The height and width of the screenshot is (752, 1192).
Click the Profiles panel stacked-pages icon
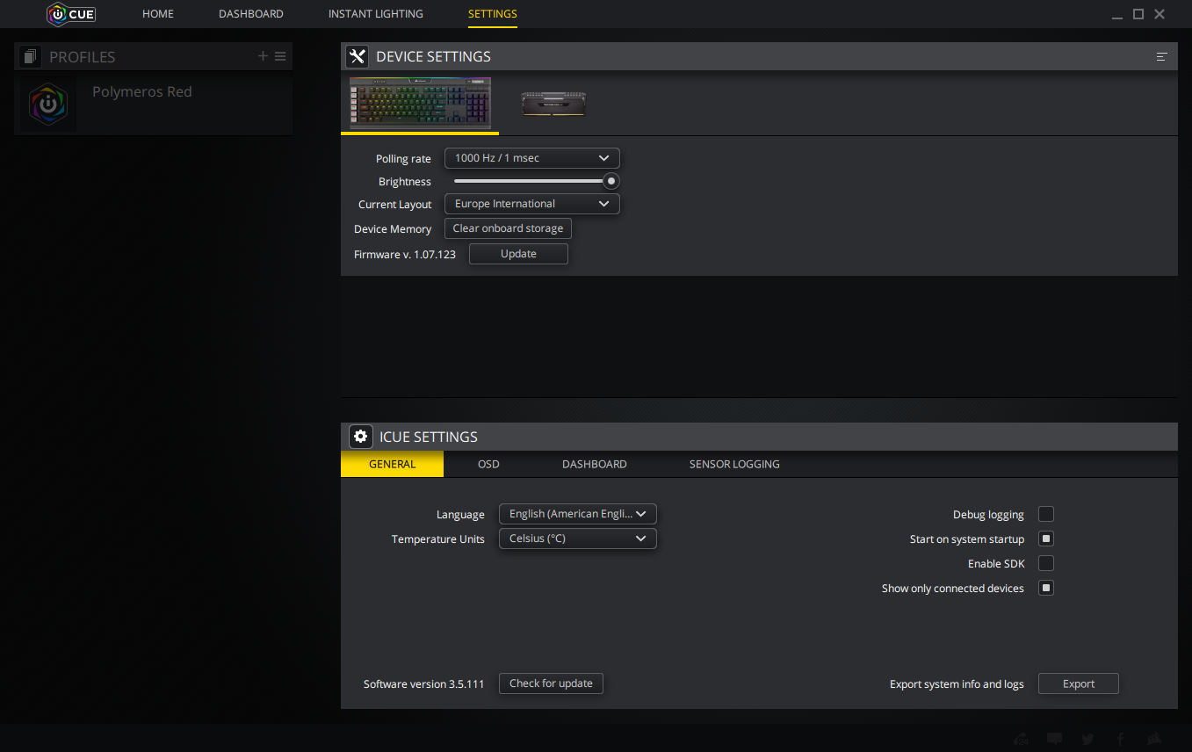click(x=30, y=56)
